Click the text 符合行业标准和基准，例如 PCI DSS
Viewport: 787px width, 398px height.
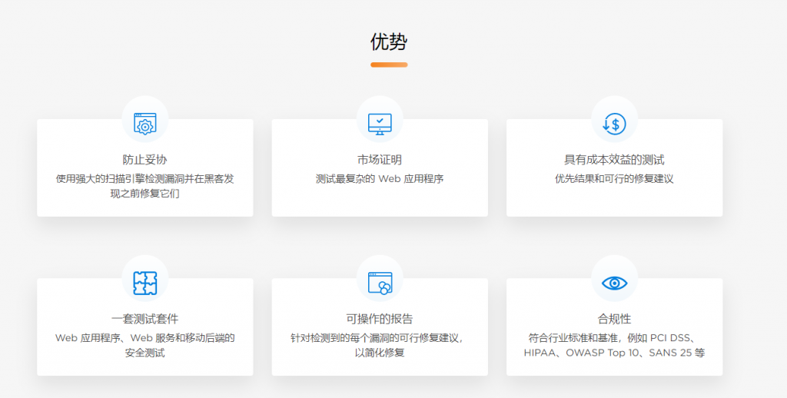tap(609, 338)
